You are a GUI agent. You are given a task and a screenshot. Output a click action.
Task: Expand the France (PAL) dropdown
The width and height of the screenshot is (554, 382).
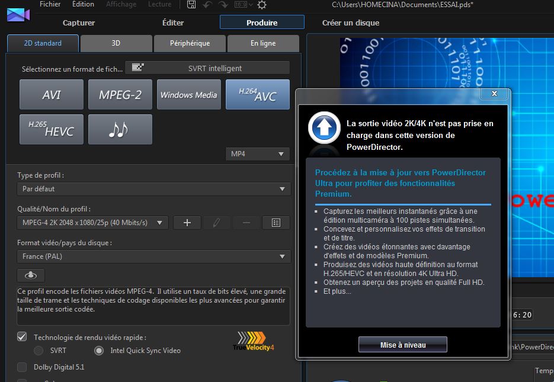(153, 256)
